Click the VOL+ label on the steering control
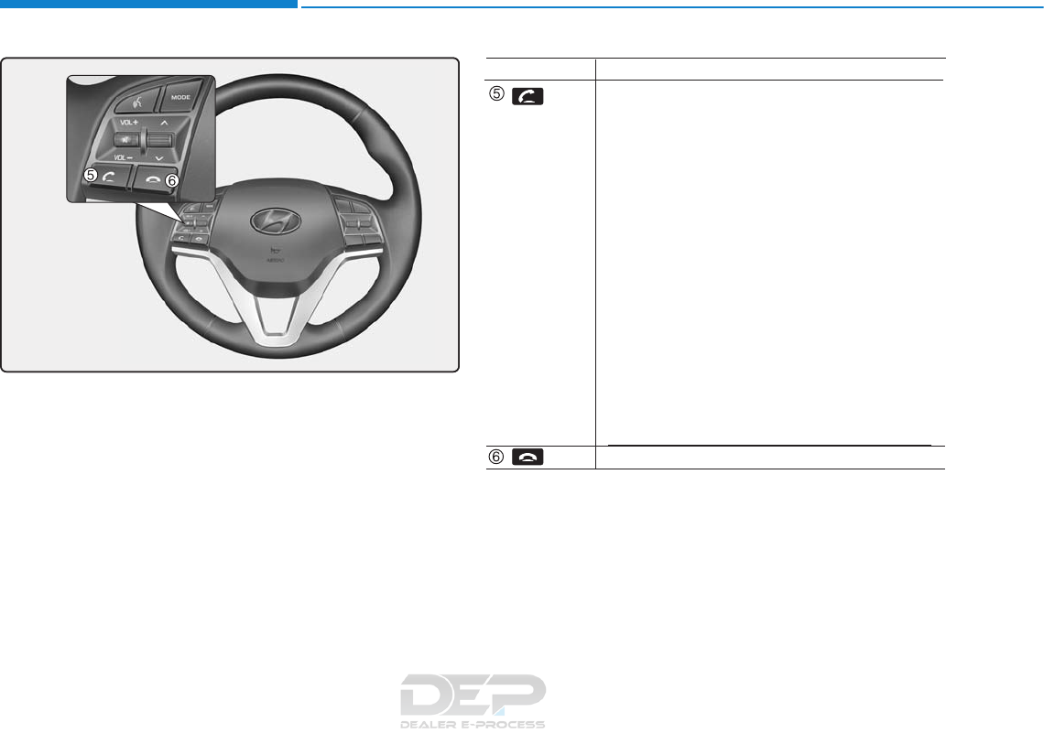 [129, 123]
